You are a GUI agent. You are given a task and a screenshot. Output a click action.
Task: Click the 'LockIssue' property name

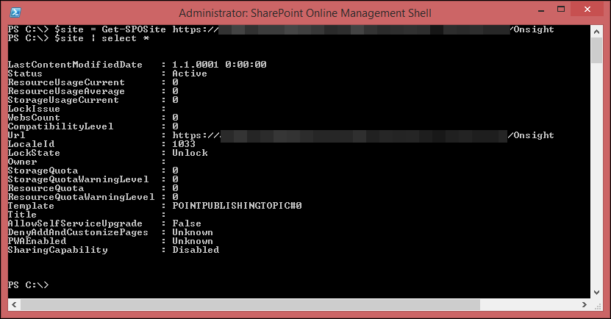[34, 109]
